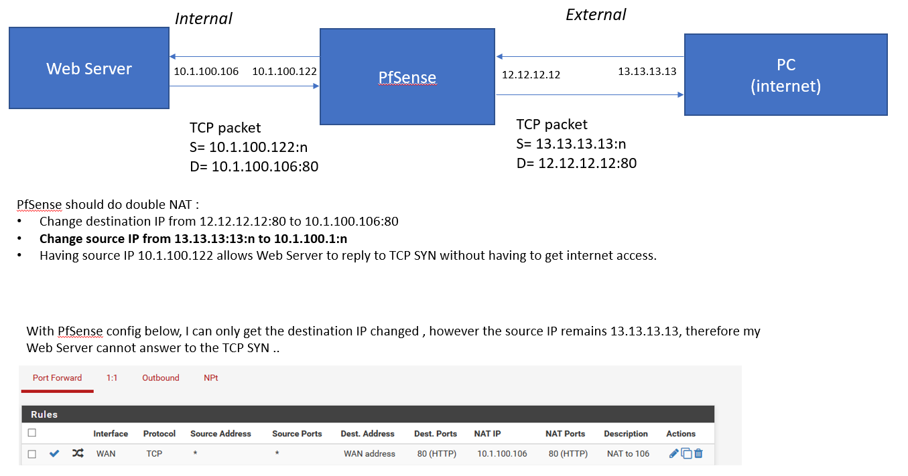This screenshot has height=476, width=908.
Task: Open the 1:1 NAT tab
Action: tap(112, 378)
